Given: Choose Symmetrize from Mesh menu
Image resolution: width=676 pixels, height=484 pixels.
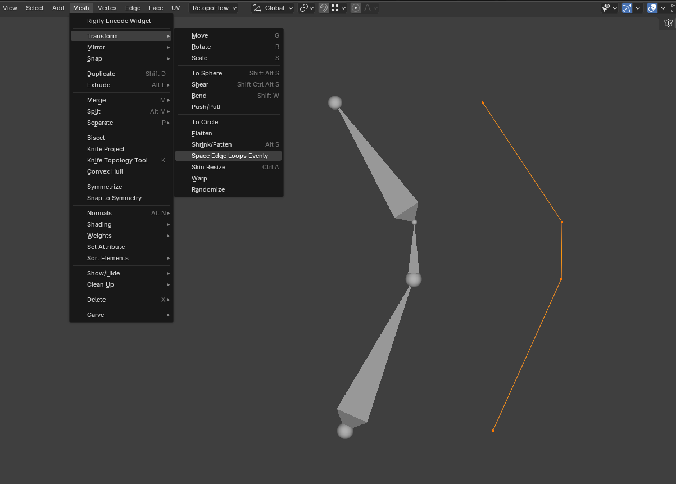Looking at the screenshot, I should [121, 187].
